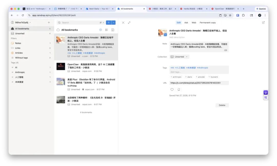This screenshot has height=166, width=277.
Task: Open the Chrome extensions puzzle icon
Action: (x=243, y=15)
